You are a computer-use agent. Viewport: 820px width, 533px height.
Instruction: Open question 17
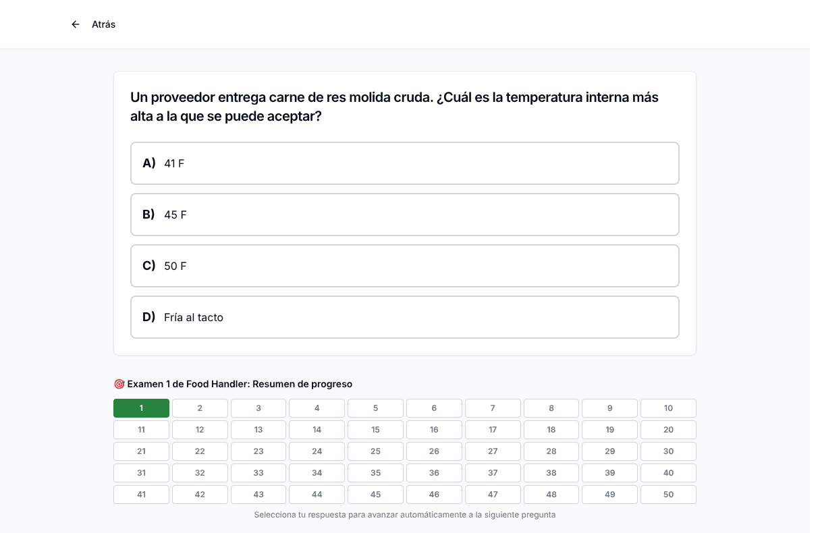point(493,430)
